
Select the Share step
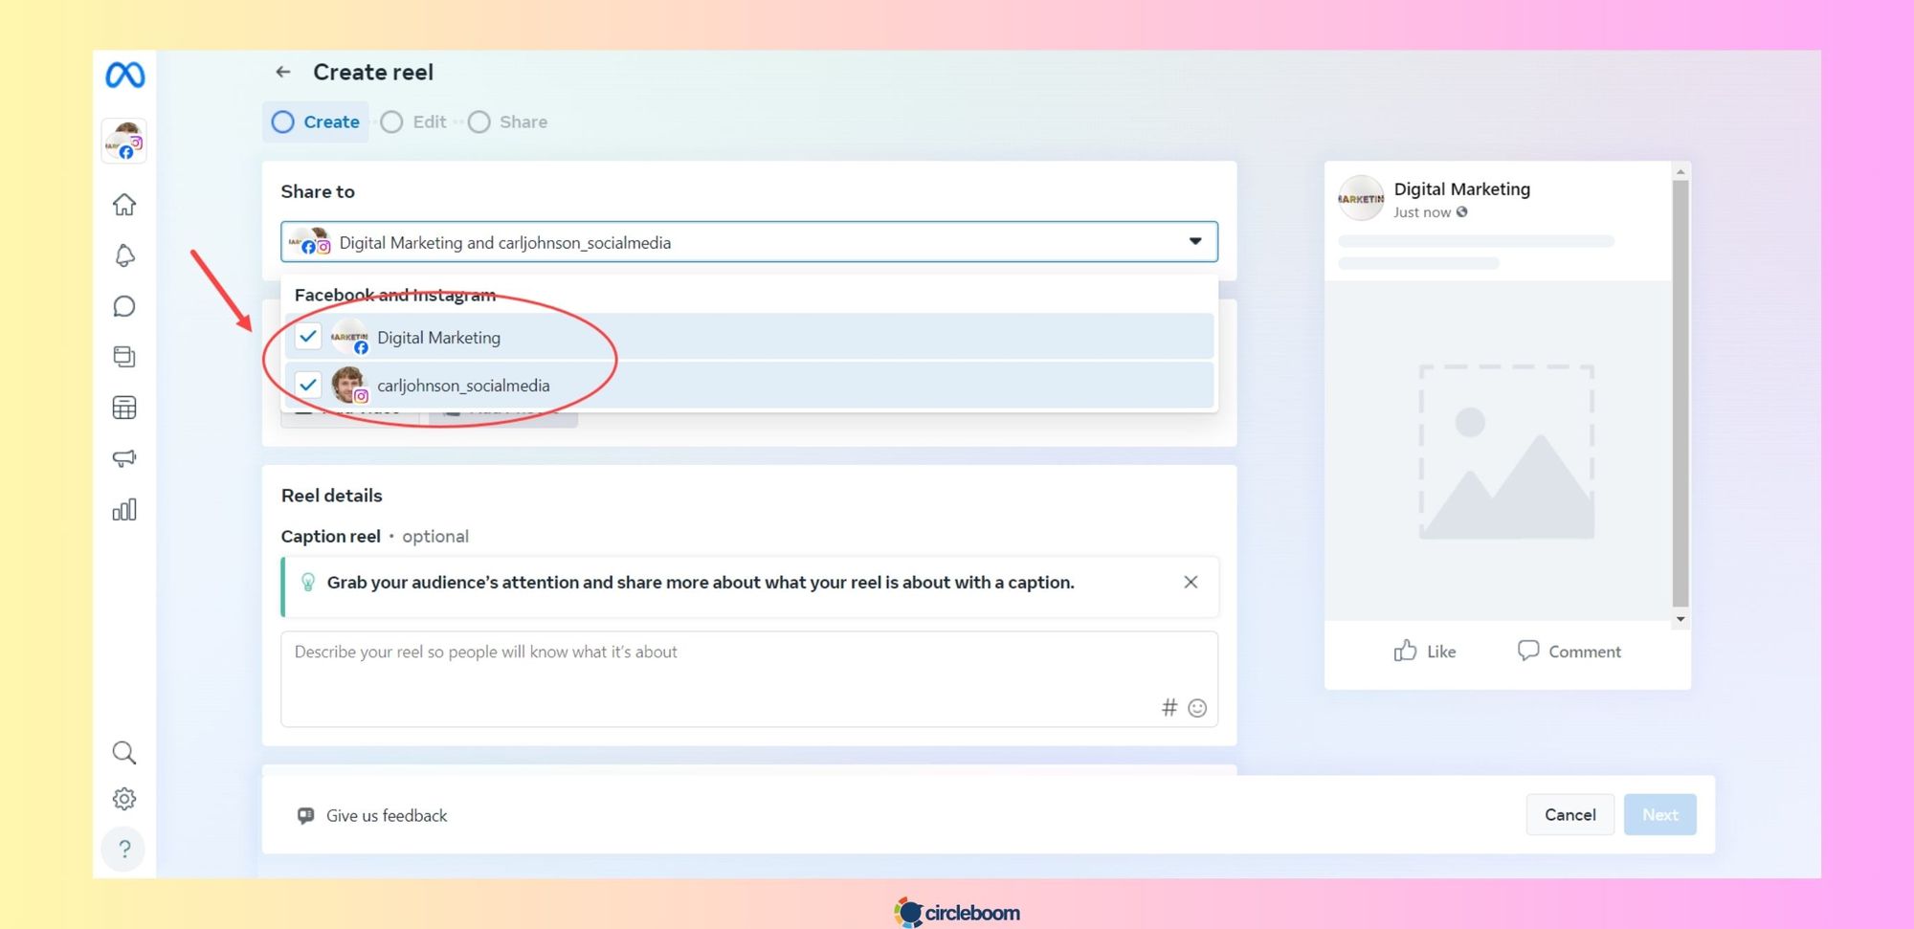coord(508,122)
